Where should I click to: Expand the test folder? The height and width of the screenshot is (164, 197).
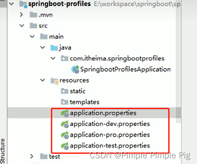click(32, 156)
